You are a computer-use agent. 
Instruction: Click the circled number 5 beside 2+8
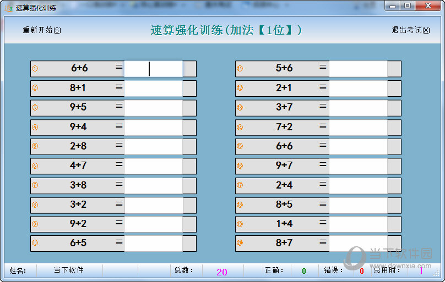pyautogui.click(x=35, y=146)
